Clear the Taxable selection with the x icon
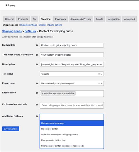Viewport: 139px width, 152px height. [99, 74]
